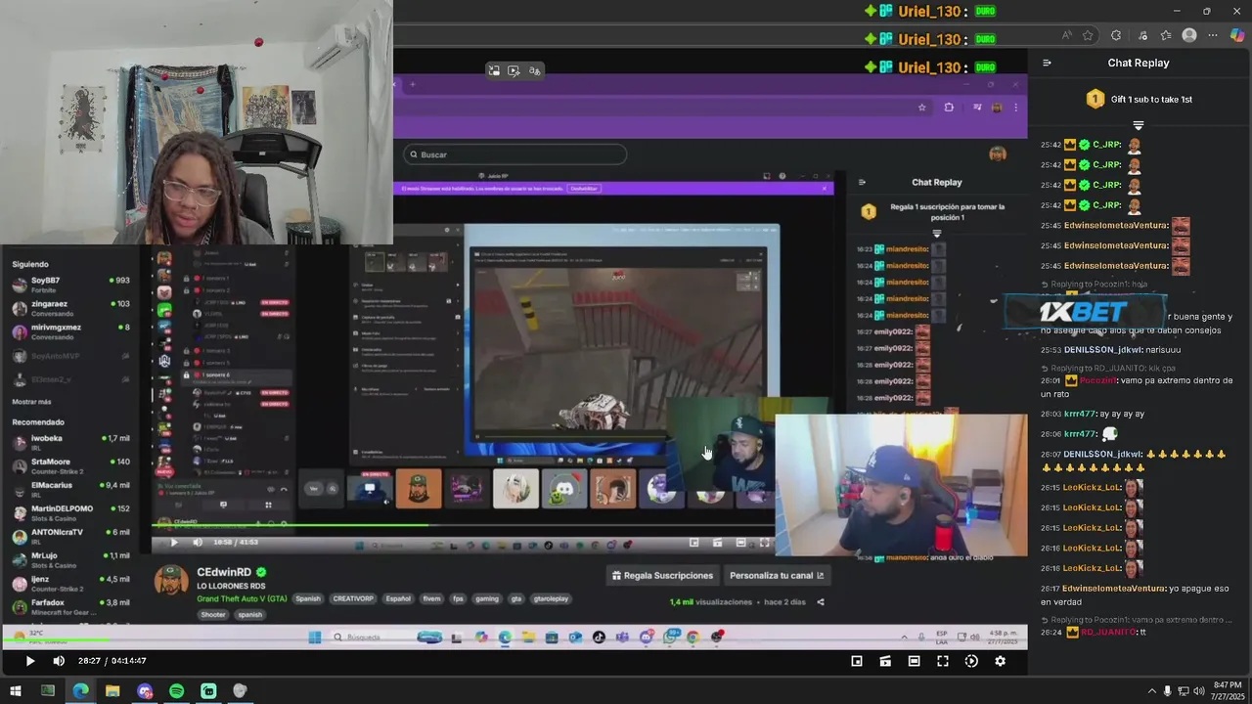Open taskbar volume control
Screen dimensions: 1252x704
coord(1199,691)
